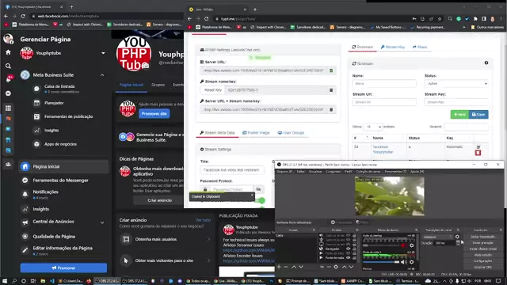Image resolution: width=507 pixels, height=285 pixels.
Task: Change the Show entries count dropdown
Action: [372, 127]
